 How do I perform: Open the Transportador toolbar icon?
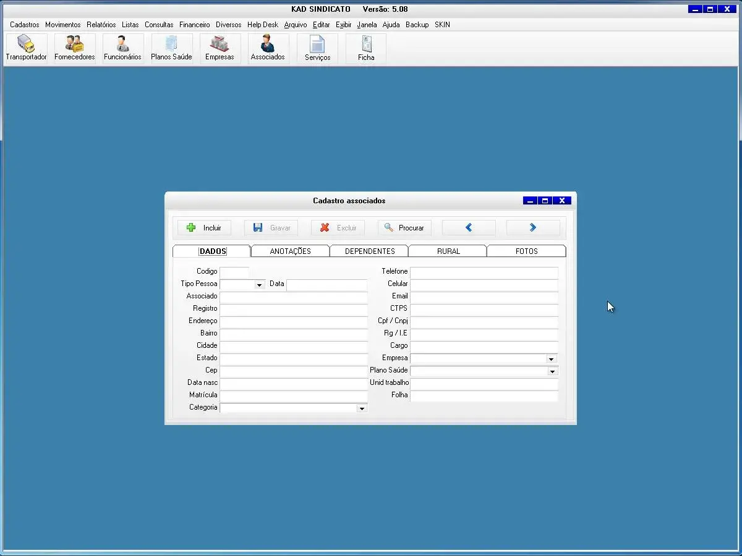26,49
